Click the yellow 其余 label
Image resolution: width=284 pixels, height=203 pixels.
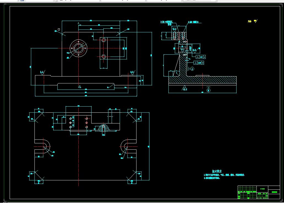pyautogui.click(x=250, y=22)
